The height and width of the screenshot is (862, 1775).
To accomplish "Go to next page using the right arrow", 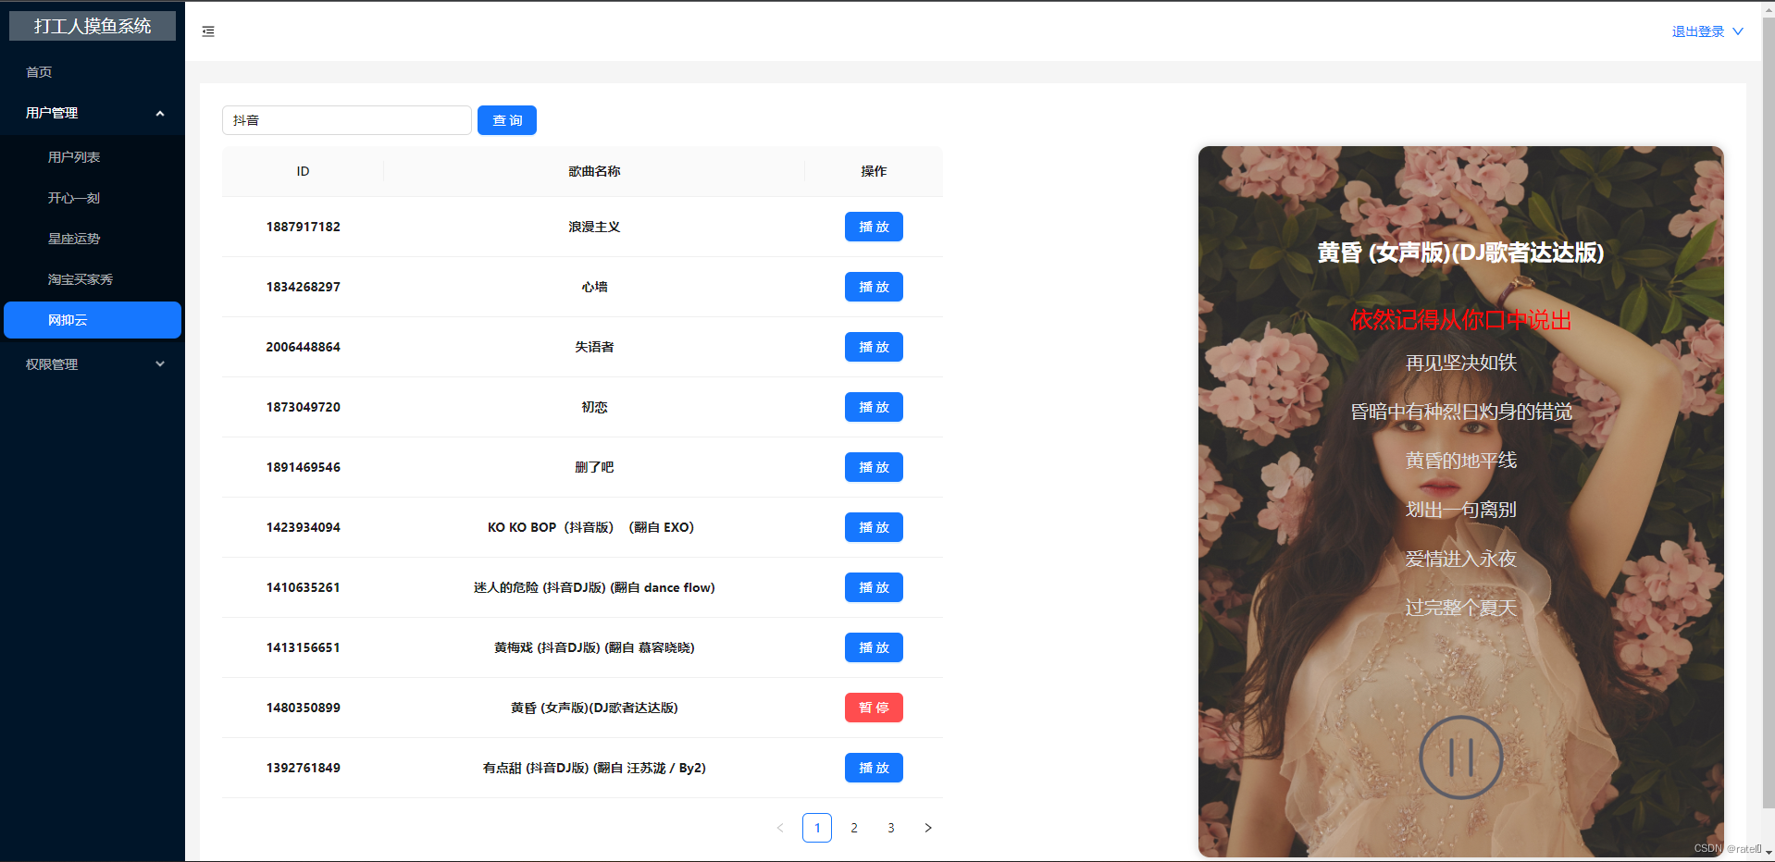I will tap(928, 828).
